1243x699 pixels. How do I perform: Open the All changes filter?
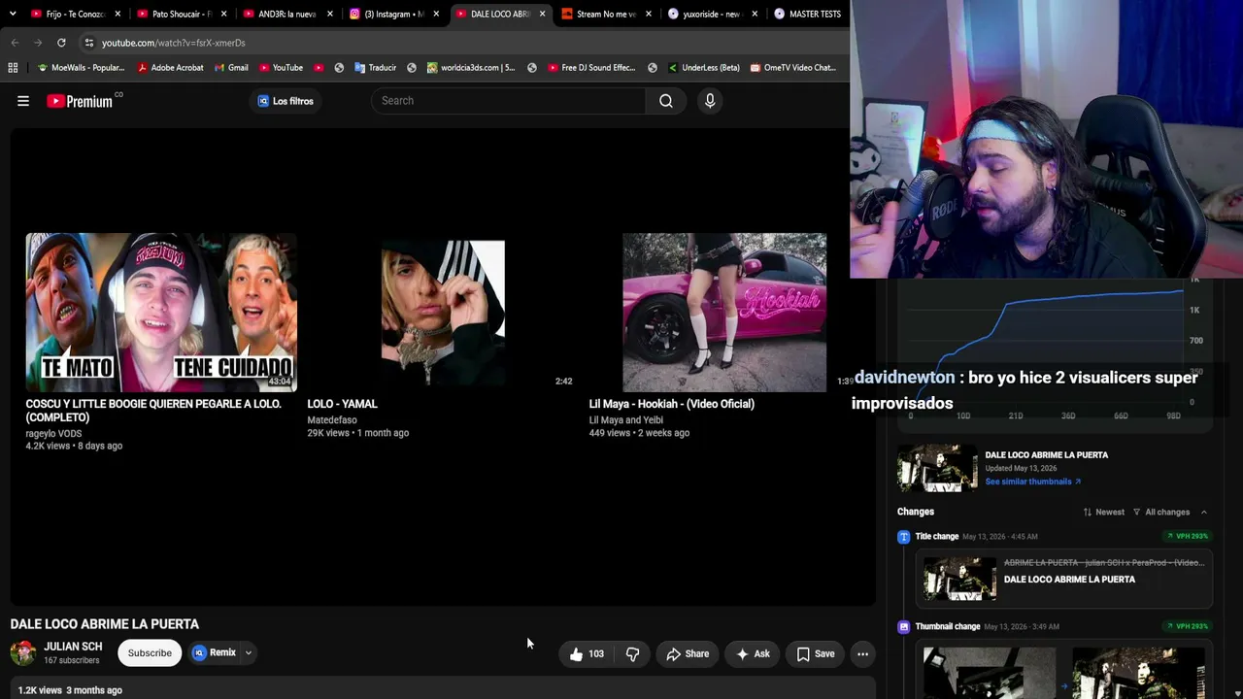click(x=1161, y=513)
